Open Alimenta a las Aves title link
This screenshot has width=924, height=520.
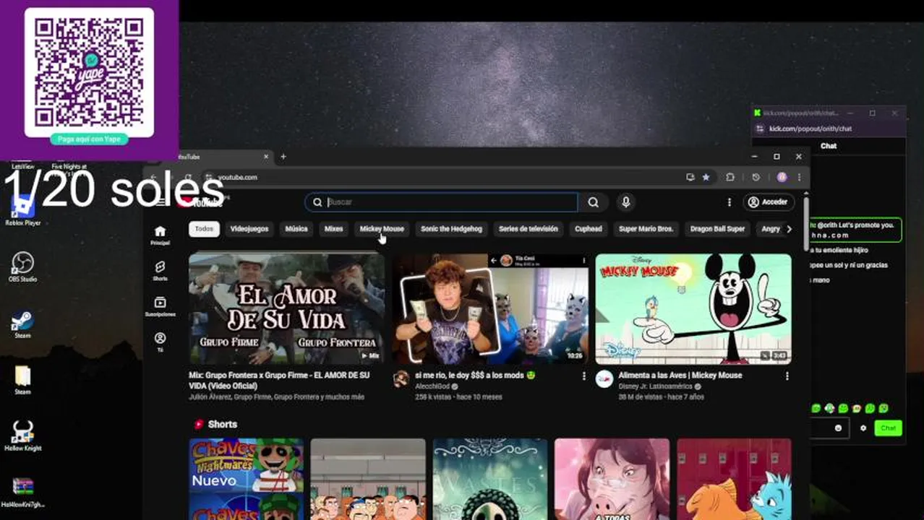(x=680, y=376)
